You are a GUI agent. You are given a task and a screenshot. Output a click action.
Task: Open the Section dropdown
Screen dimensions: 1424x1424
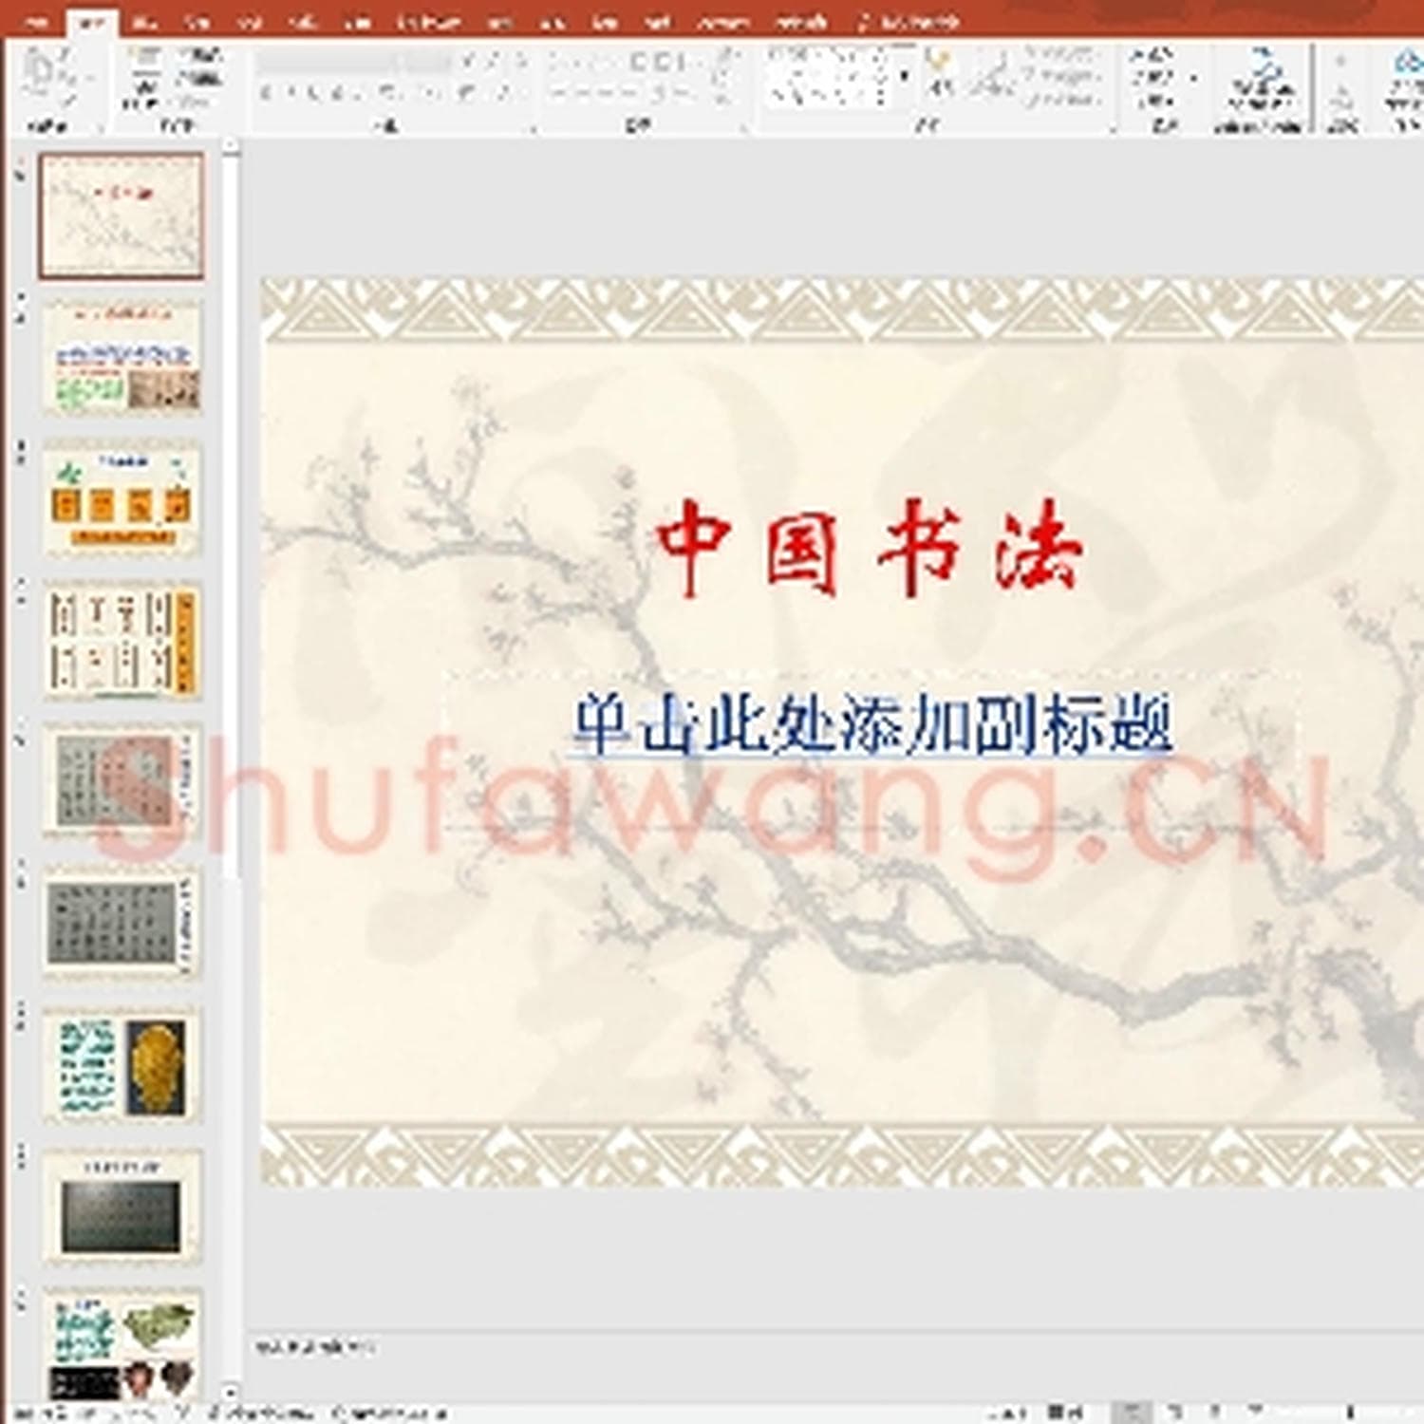(195, 100)
